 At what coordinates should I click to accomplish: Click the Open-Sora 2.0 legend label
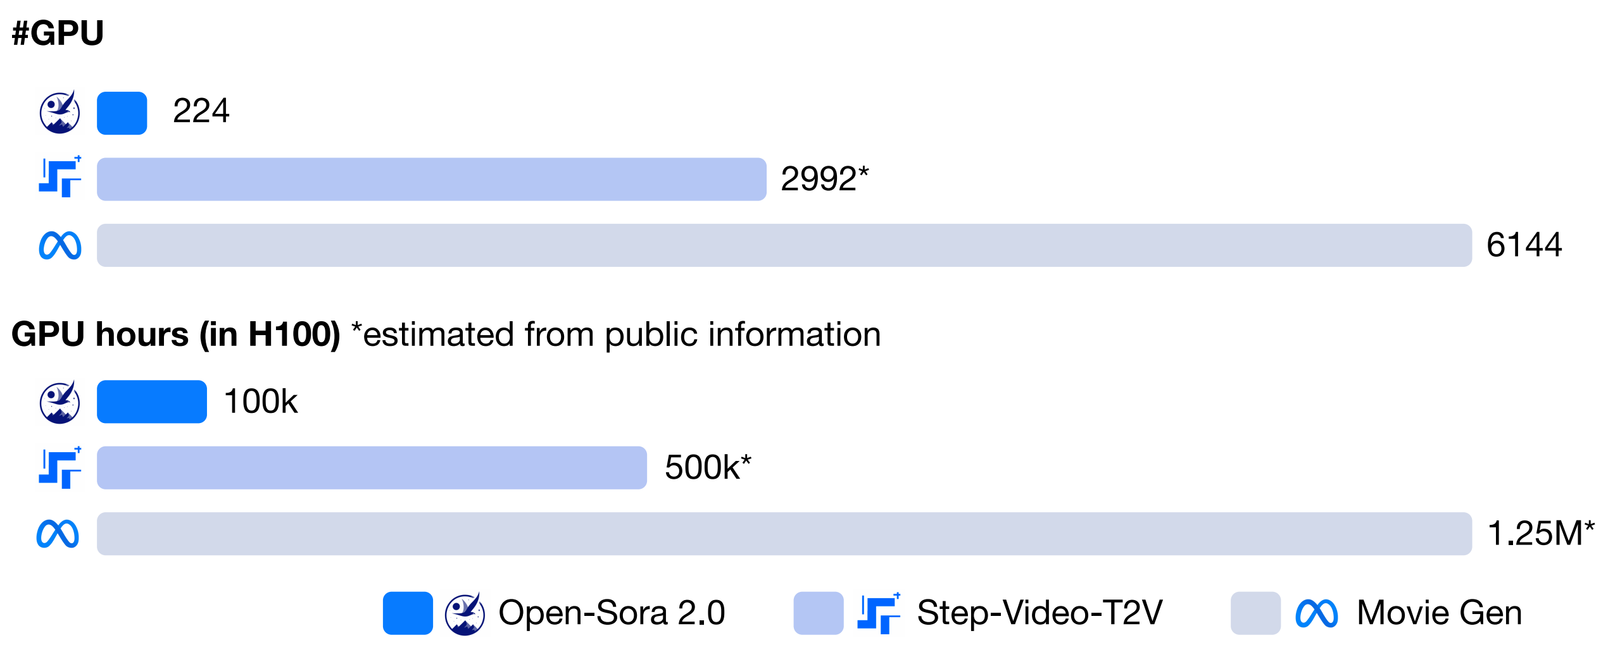(612, 613)
